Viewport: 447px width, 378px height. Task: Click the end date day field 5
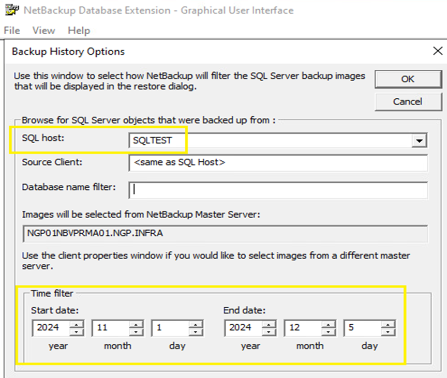click(x=363, y=327)
